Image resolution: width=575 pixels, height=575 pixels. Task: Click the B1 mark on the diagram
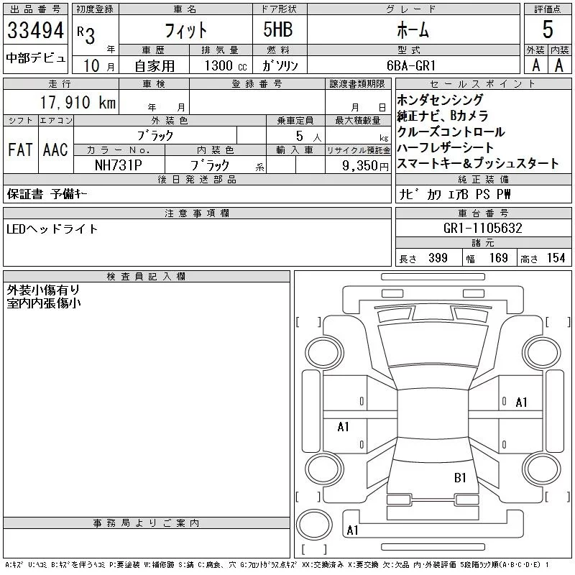click(460, 477)
